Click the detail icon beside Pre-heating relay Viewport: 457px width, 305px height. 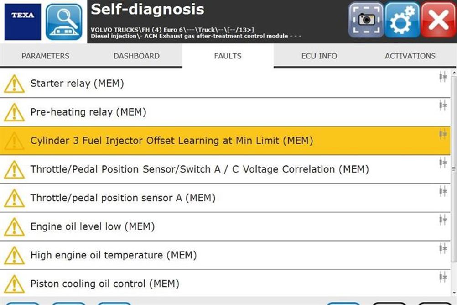tap(443, 105)
